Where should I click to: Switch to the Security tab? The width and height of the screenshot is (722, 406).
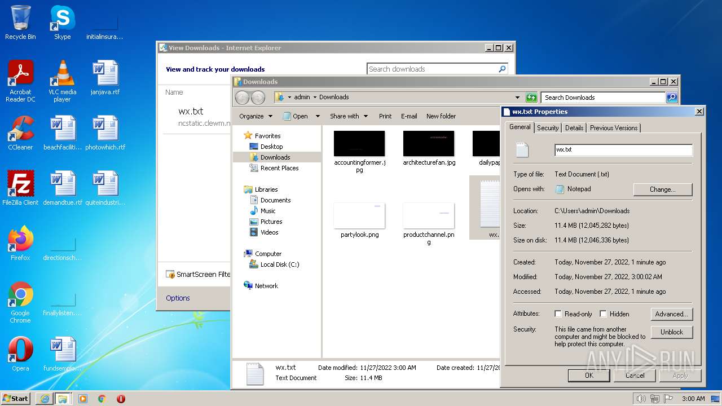[548, 128]
